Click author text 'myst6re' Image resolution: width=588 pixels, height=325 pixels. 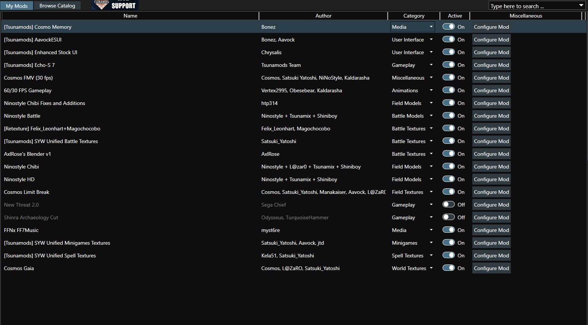(x=270, y=230)
